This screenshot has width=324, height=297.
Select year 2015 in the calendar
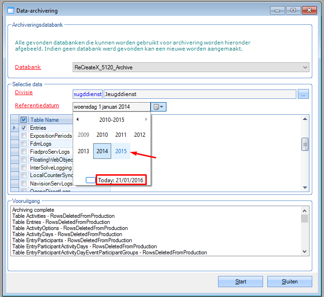click(x=121, y=151)
